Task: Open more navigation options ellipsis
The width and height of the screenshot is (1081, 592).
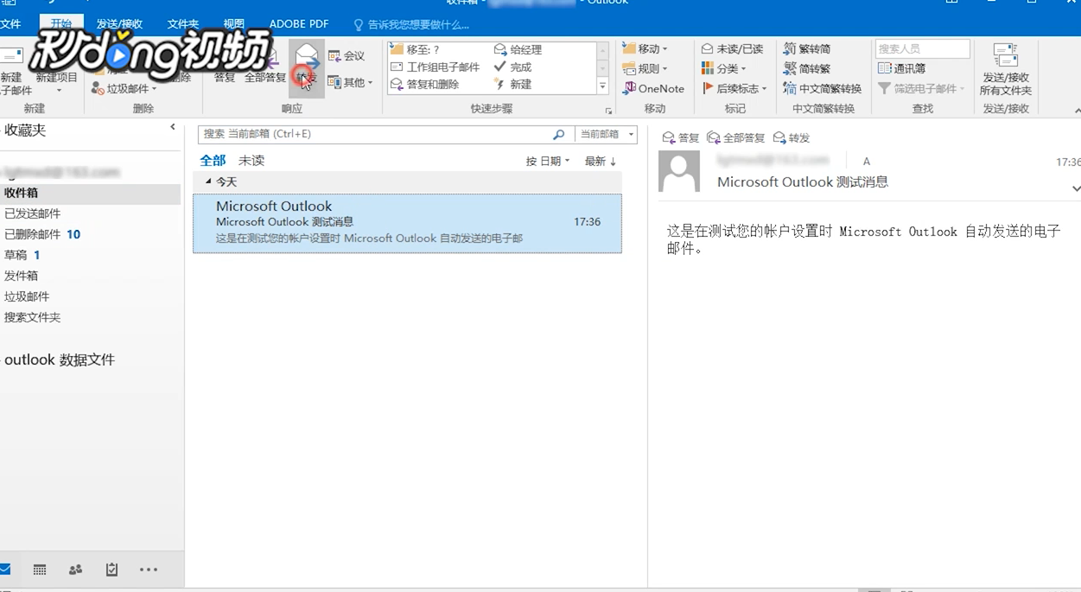Action: (149, 570)
